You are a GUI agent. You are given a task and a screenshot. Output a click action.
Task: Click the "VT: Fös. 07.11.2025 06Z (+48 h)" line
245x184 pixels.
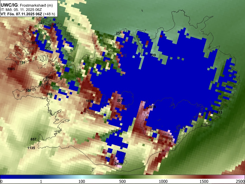point(28,14)
